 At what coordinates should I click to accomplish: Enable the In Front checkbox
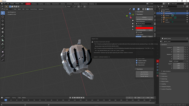[137, 33]
